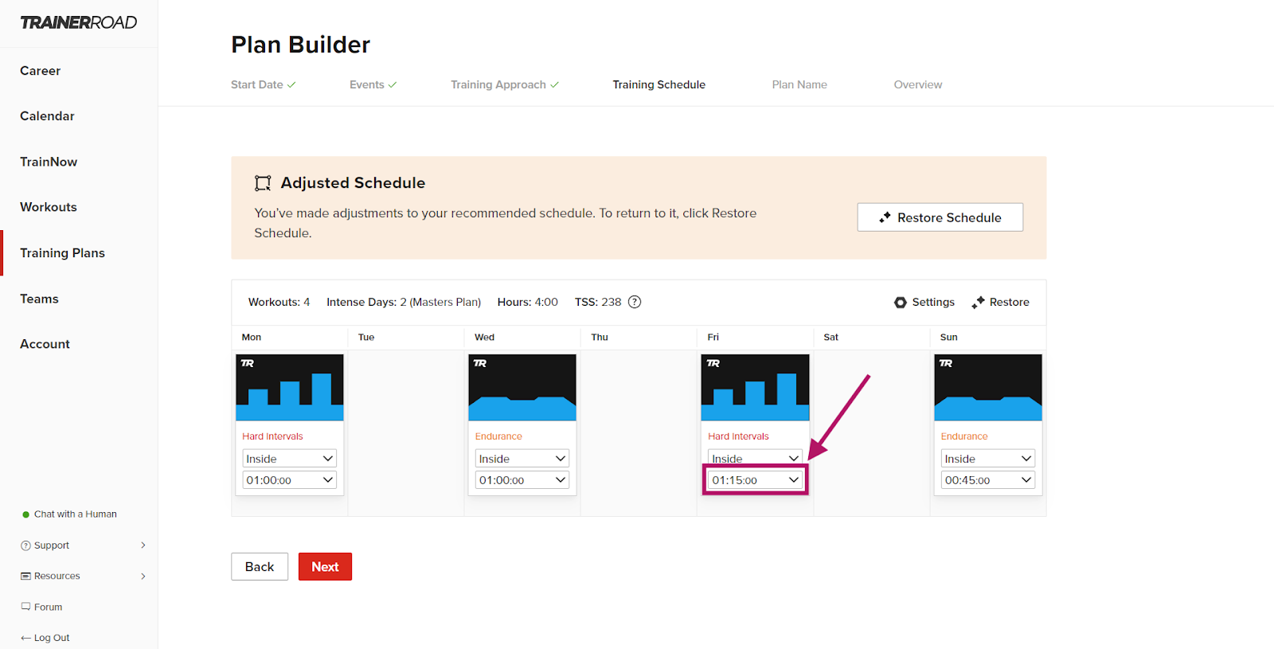Click the empty Tuesday day column
Screen dimensions: 1274x649
[406, 433]
